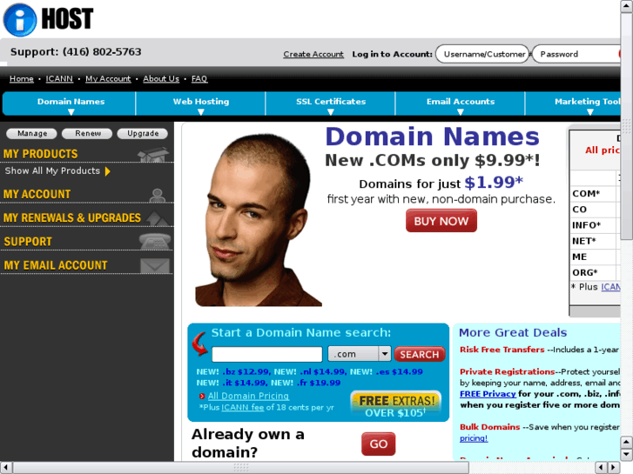Click the vertical scrollbar thumb

coord(627,126)
